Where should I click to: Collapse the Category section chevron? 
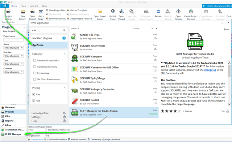pyautogui.click(x=65, y=54)
